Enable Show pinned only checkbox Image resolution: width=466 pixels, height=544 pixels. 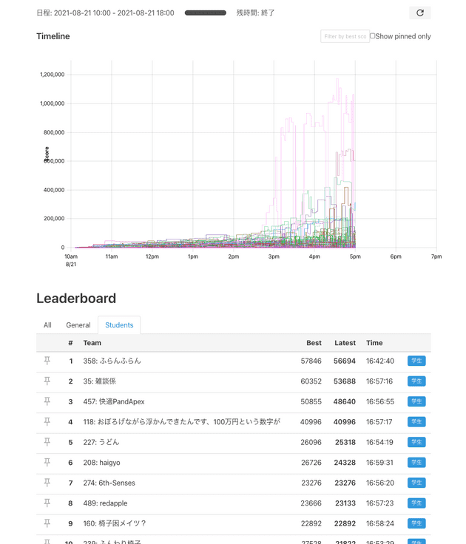tap(373, 36)
